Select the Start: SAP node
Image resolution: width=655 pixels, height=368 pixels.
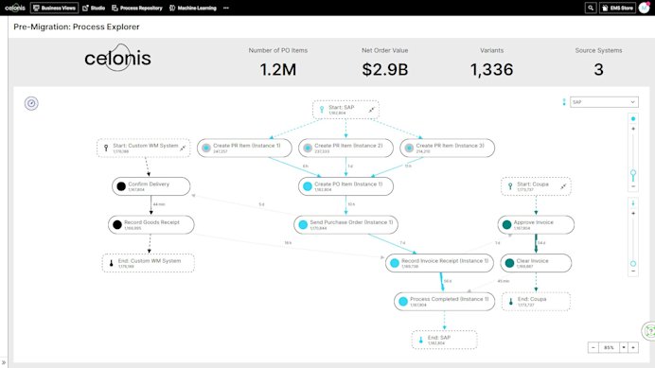coord(345,110)
